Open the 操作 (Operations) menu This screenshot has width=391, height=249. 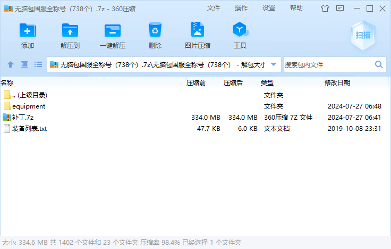click(x=241, y=8)
